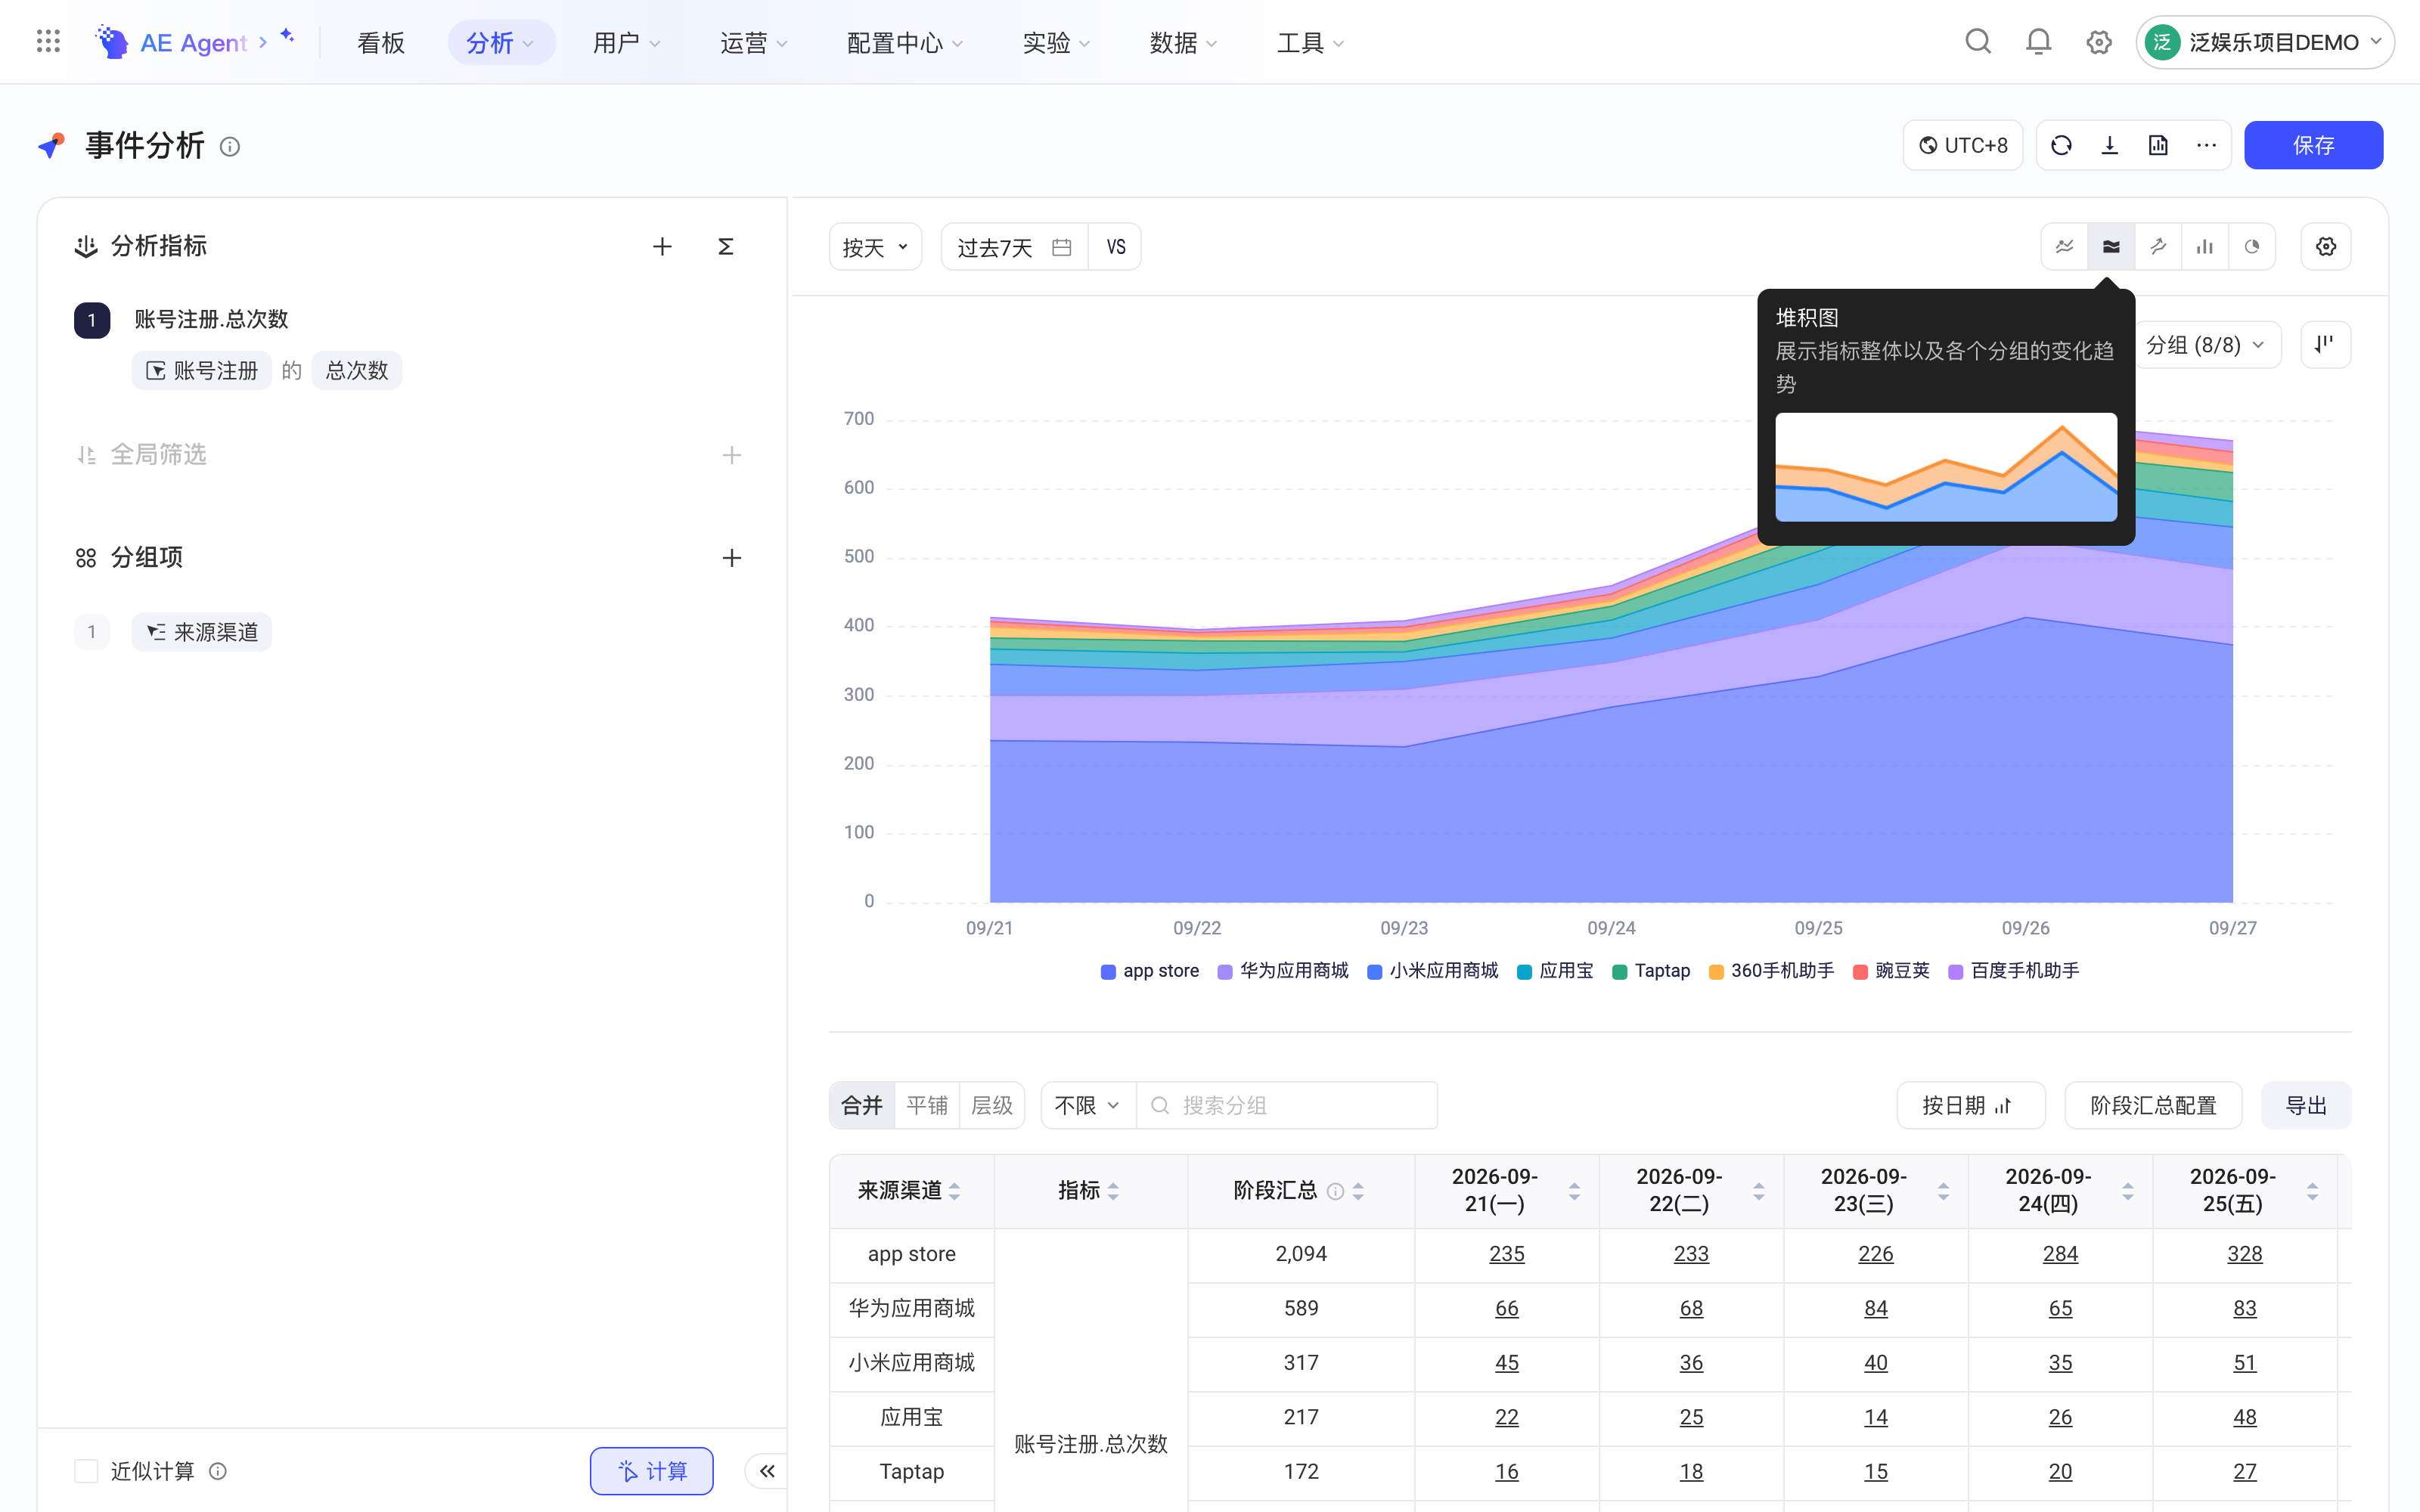
Task: Click the 保存 button
Action: click(x=2313, y=146)
